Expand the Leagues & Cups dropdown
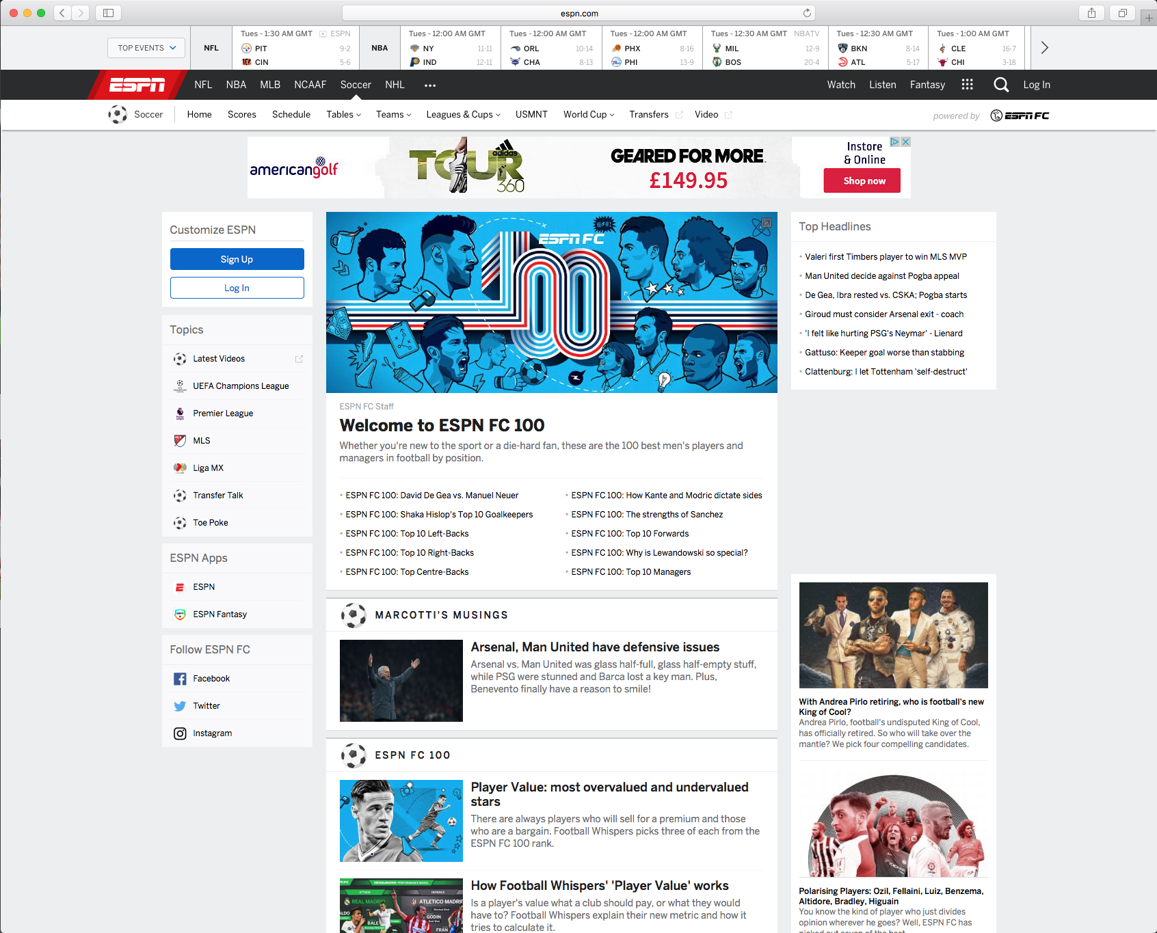The image size is (1157, 933). click(x=464, y=114)
